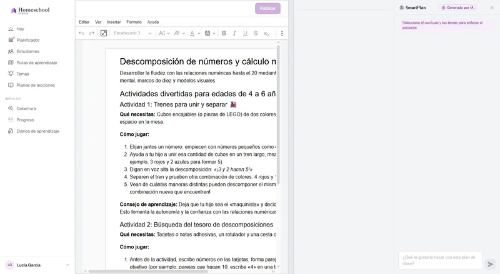Image resolution: width=500 pixels, height=274 pixels.
Task: Open the Formato menu
Action: (134, 22)
